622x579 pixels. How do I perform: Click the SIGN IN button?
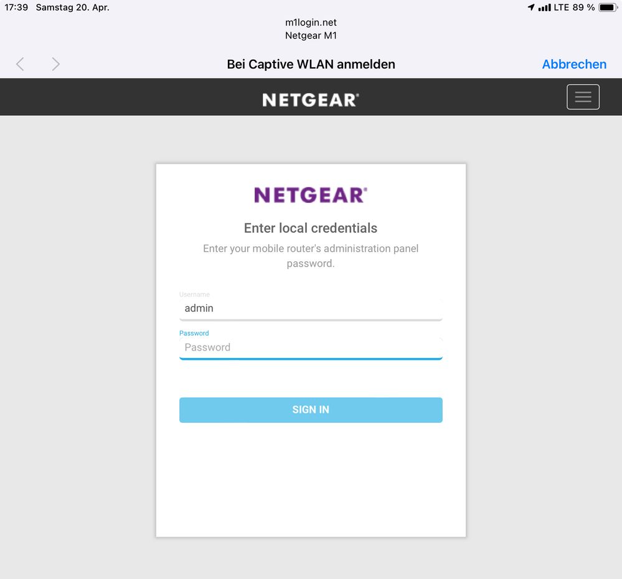311,410
